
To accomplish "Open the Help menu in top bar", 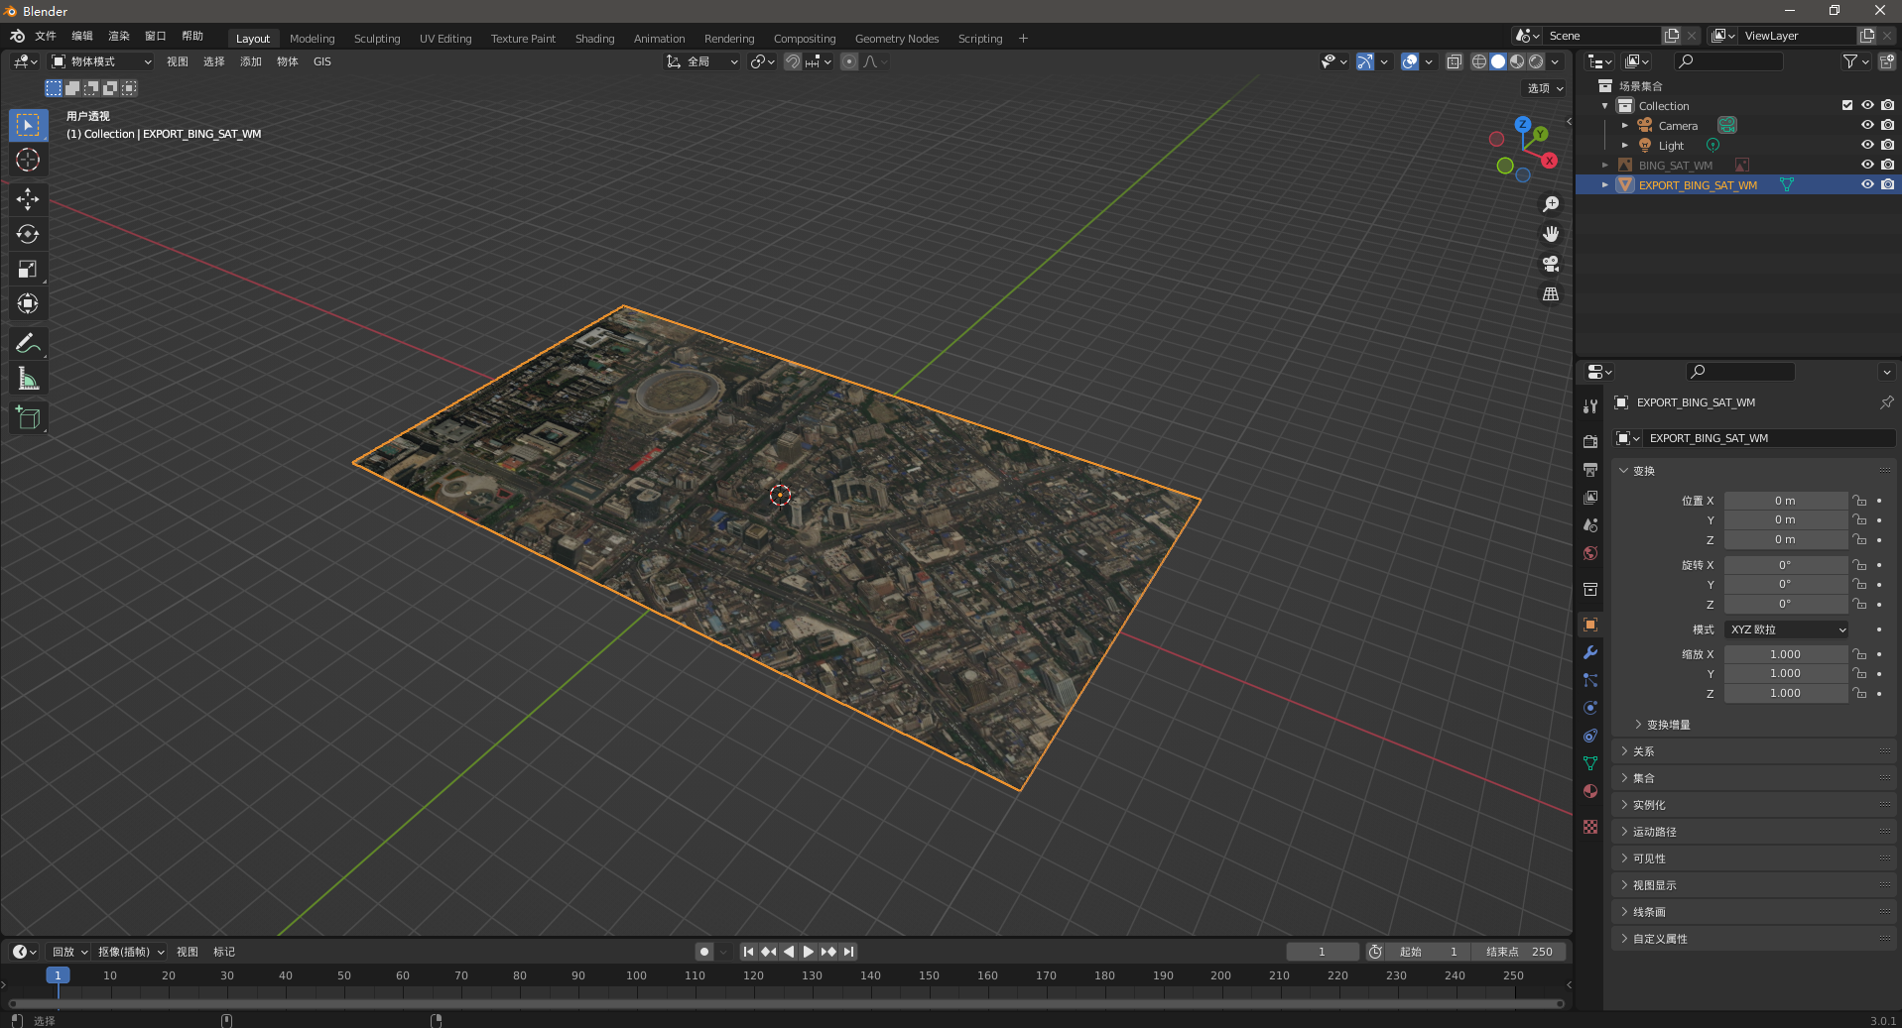I will [192, 36].
